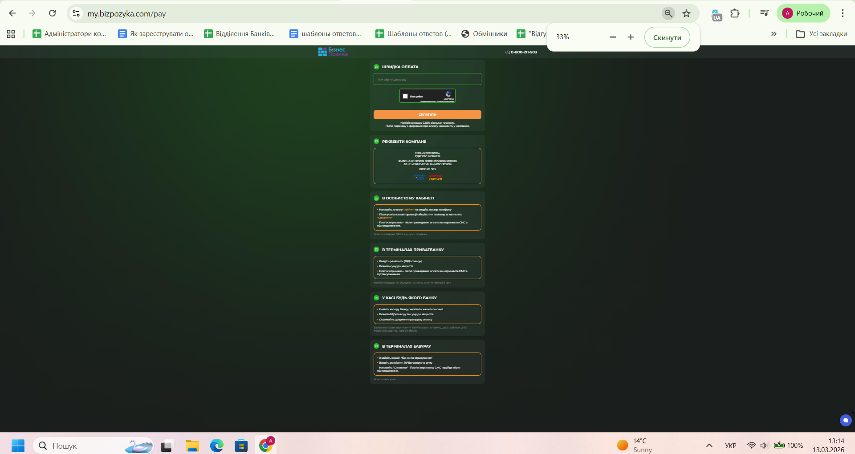This screenshot has width=855, height=454.
Task: Open Windows Start menu
Action: coord(18,446)
